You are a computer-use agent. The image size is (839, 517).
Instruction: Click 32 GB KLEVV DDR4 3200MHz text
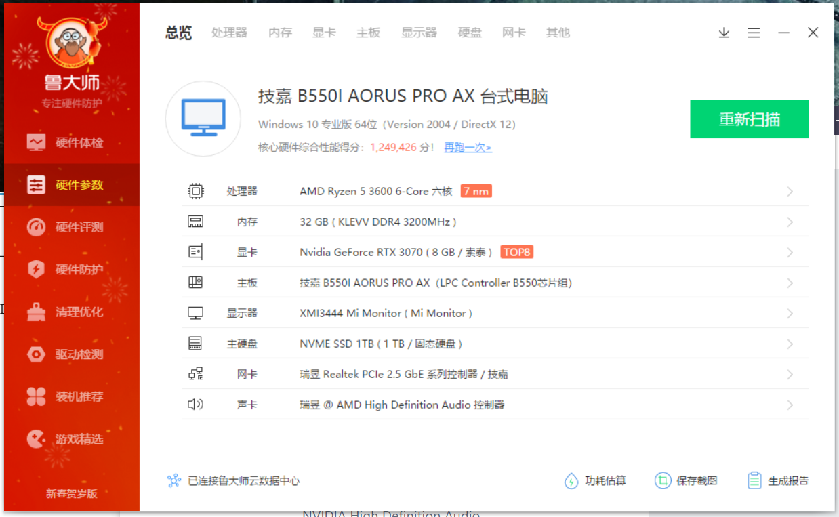click(378, 222)
